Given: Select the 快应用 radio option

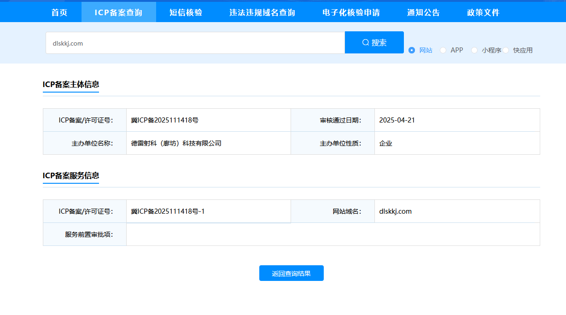Looking at the screenshot, I should point(518,50).
